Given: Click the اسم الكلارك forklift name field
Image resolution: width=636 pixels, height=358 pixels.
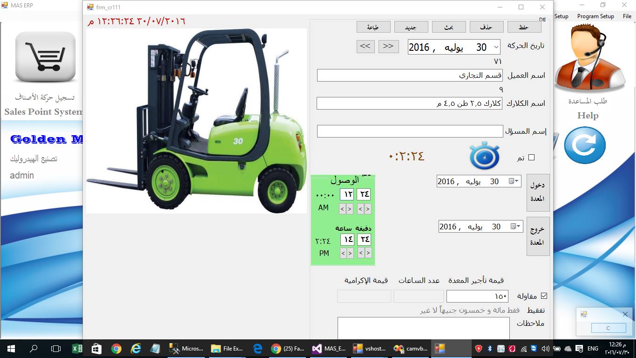Looking at the screenshot, I should [410, 103].
